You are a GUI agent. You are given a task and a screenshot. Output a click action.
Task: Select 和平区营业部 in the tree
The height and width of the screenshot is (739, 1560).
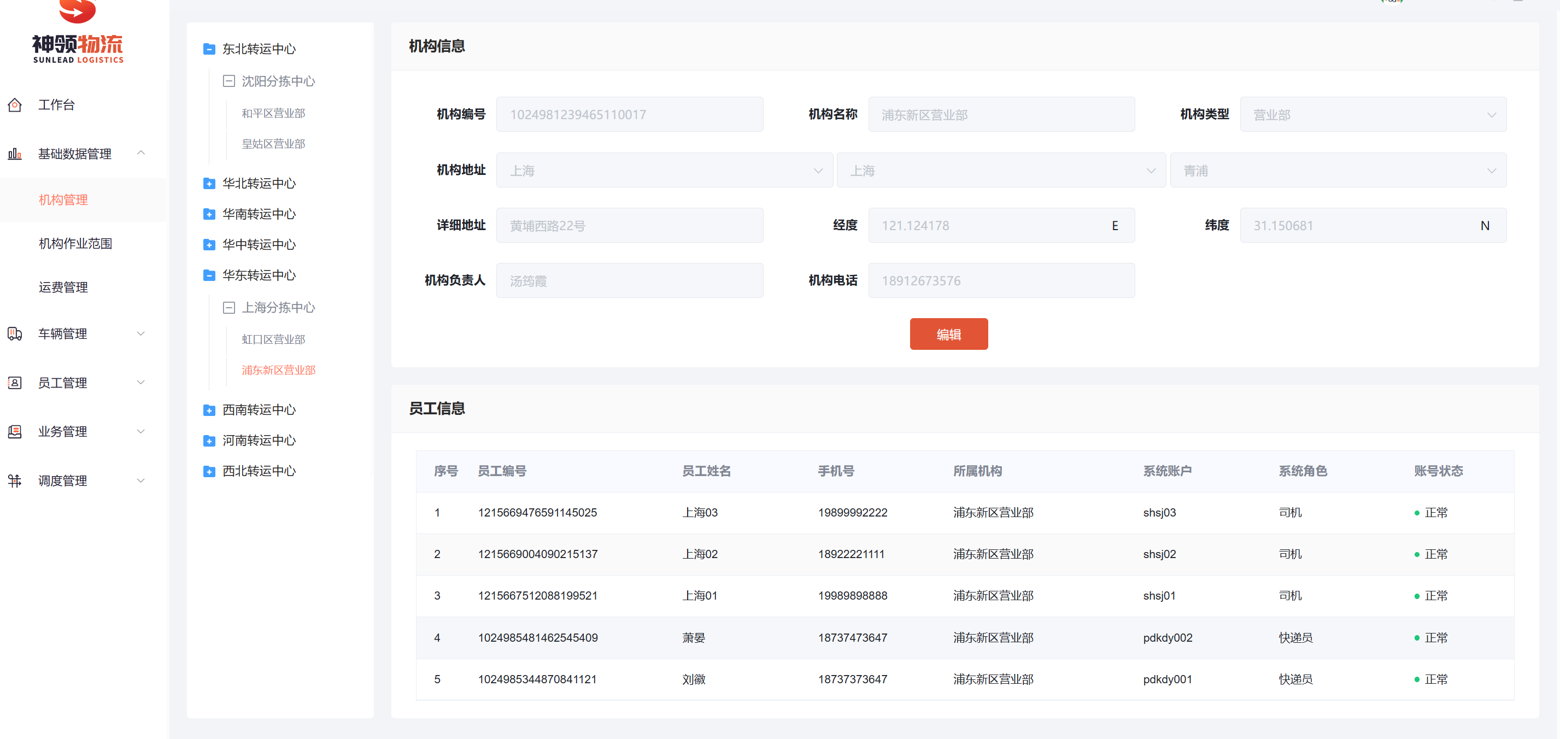(273, 113)
